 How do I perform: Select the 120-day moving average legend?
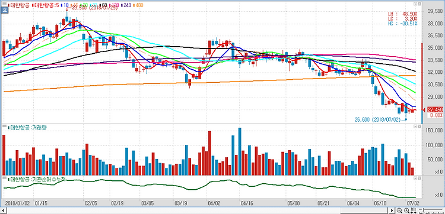[x=114, y=5]
